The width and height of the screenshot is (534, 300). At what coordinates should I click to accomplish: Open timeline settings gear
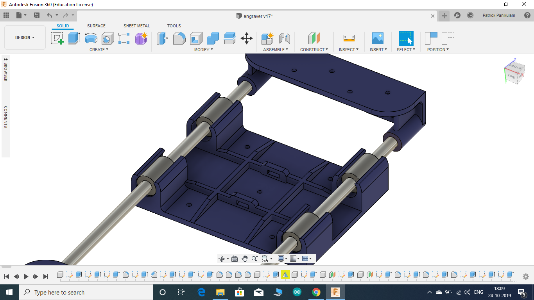(x=526, y=277)
